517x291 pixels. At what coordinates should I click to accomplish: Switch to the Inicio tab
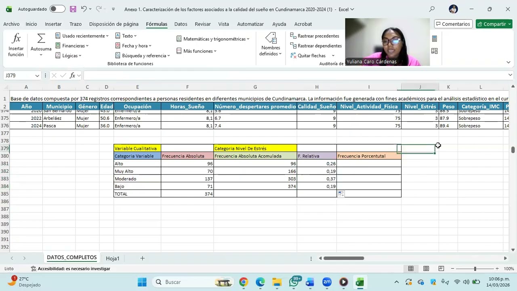coord(31,24)
